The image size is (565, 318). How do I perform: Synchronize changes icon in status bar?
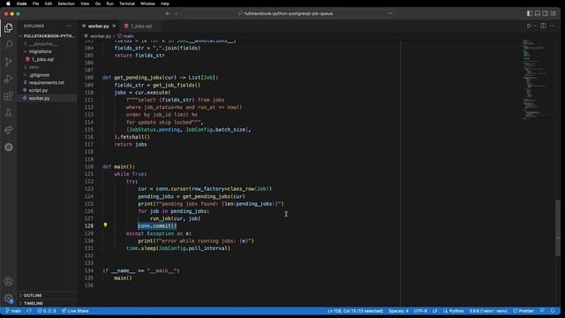(x=29, y=311)
